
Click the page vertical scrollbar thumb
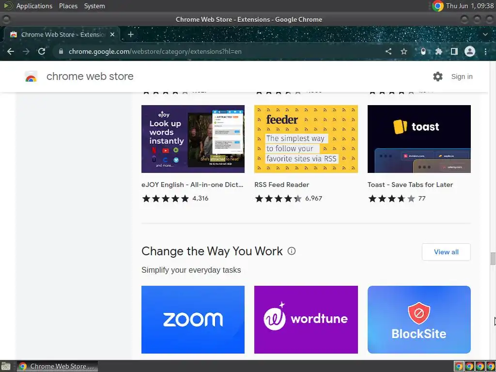pos(493,259)
